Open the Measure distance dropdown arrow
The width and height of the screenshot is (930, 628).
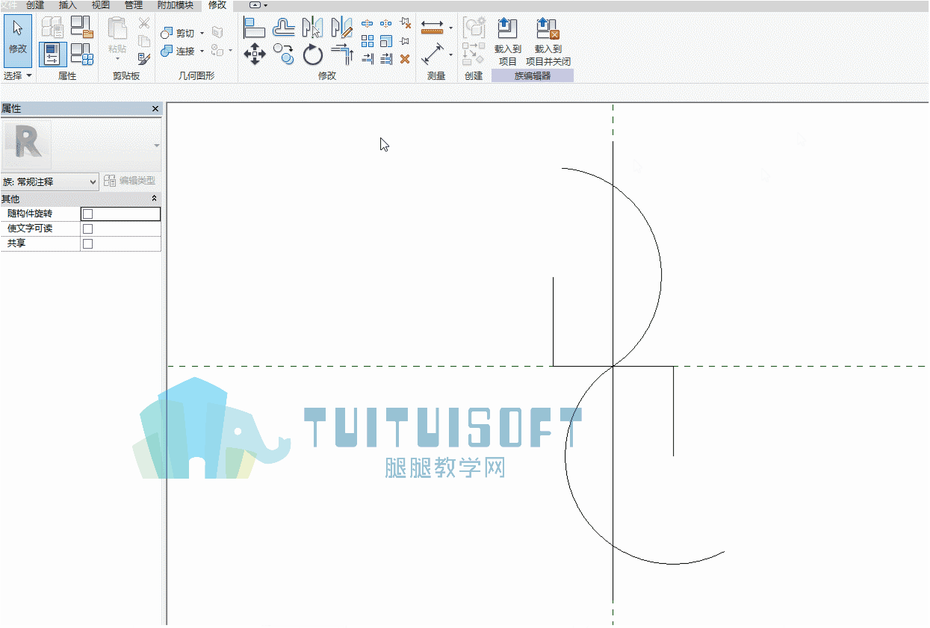pyautogui.click(x=450, y=28)
